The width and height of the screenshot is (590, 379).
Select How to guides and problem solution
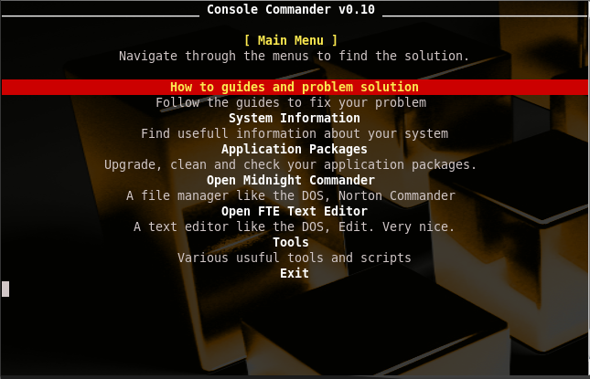295,87
